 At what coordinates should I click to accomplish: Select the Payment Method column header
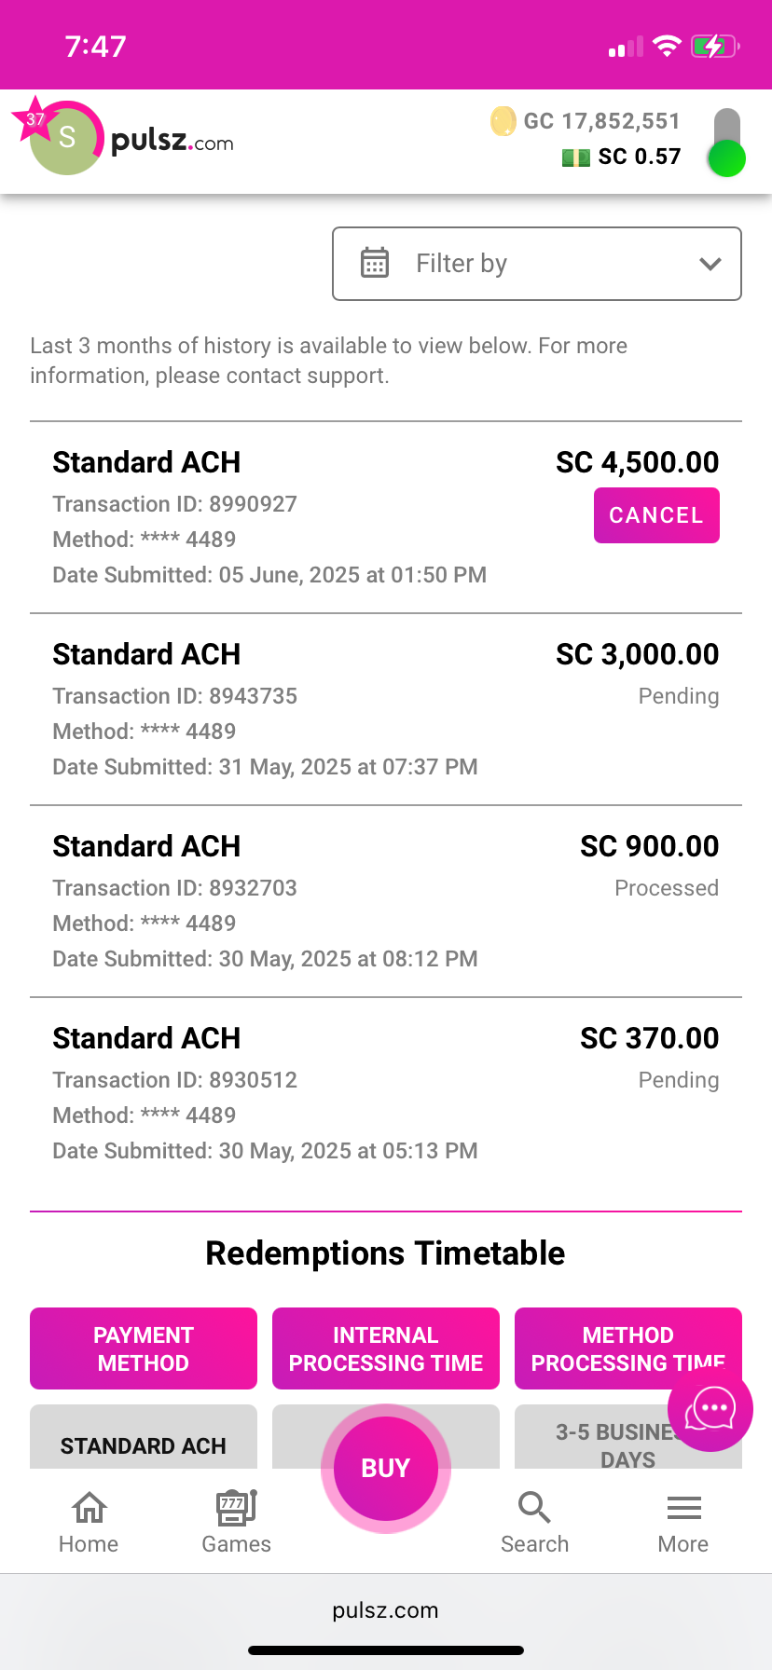[x=144, y=1348]
